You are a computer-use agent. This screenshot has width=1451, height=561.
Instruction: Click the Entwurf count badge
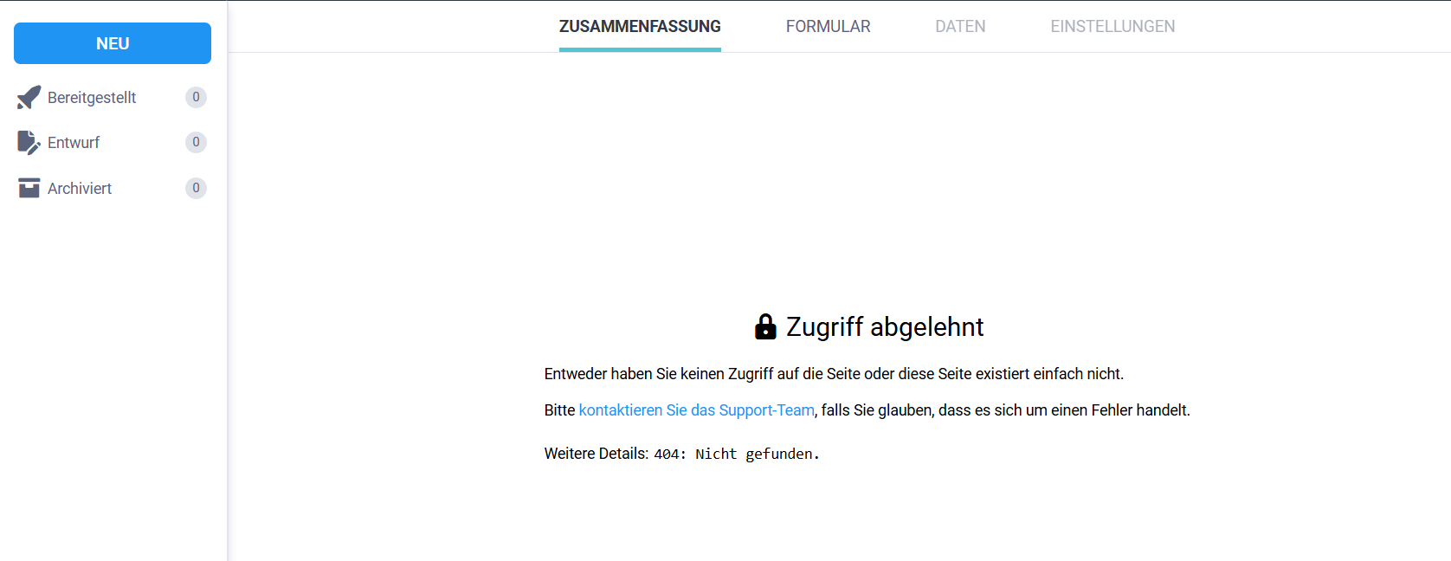[x=196, y=142]
